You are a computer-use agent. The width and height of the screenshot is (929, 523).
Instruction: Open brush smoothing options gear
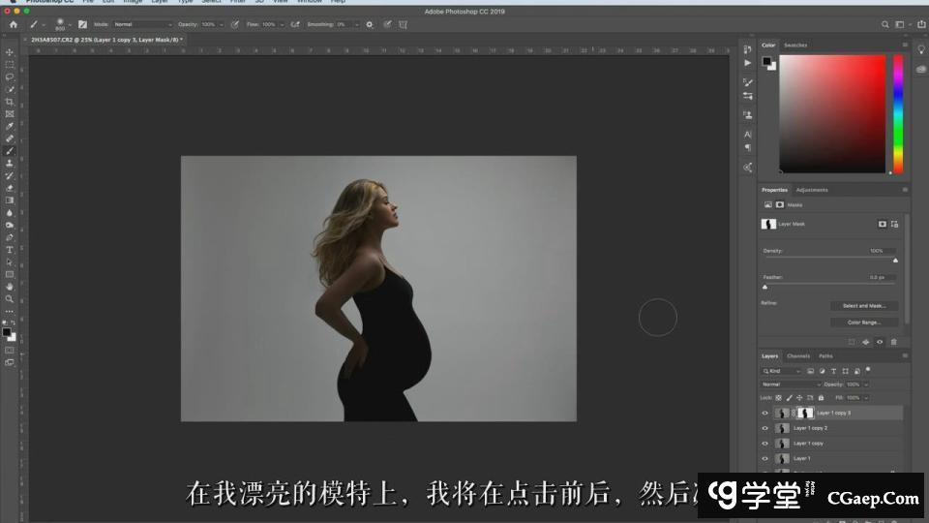[369, 24]
